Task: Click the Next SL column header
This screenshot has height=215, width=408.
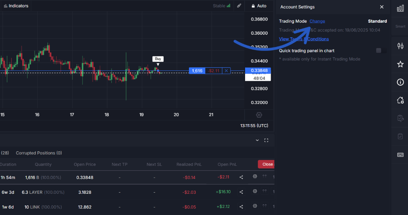Action: coord(154,164)
